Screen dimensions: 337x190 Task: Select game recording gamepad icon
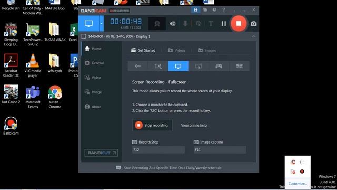[x=219, y=66]
